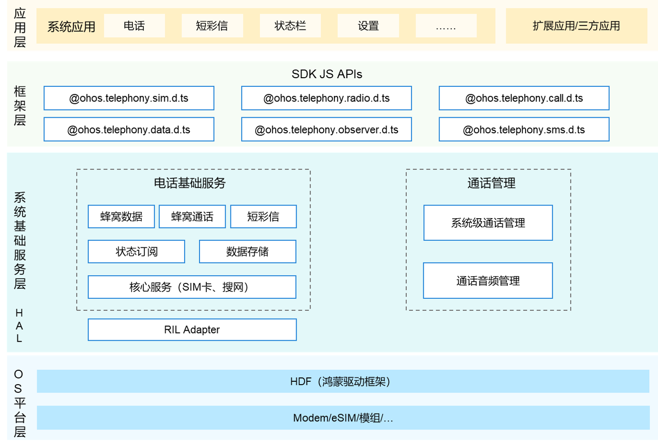The width and height of the screenshot is (658, 446).
Task: Click the OS平台层 layer label
Action: point(19,403)
